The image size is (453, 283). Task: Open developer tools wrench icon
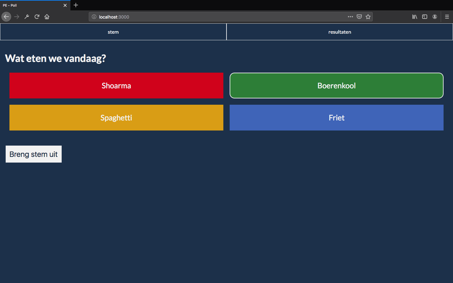click(x=27, y=17)
